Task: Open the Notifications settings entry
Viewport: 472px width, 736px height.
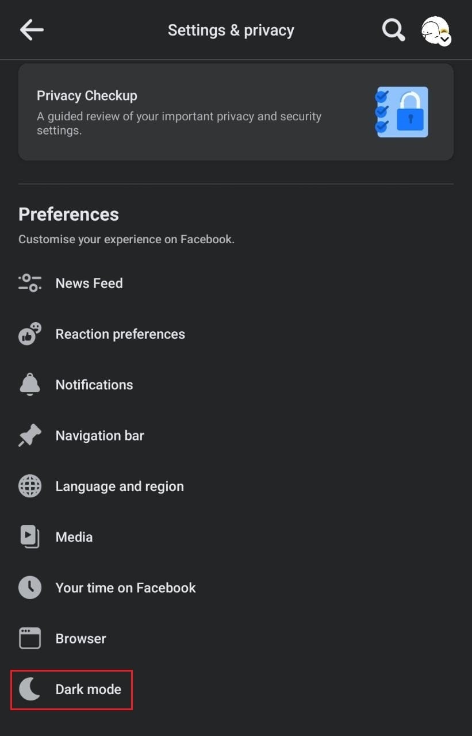Action: pyautogui.click(x=94, y=384)
